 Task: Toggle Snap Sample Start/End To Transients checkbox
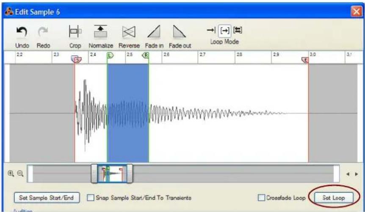pyautogui.click(x=90, y=198)
